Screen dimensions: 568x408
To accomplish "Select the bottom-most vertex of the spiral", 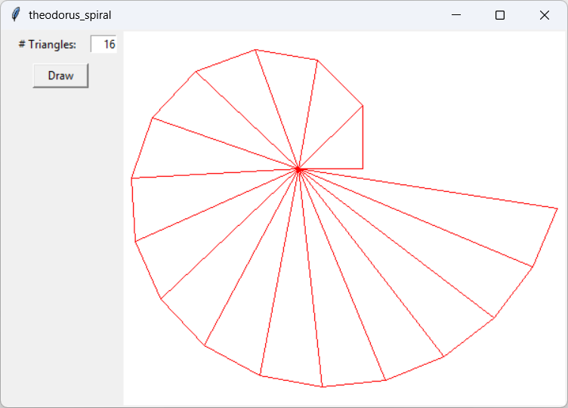I will (323, 387).
